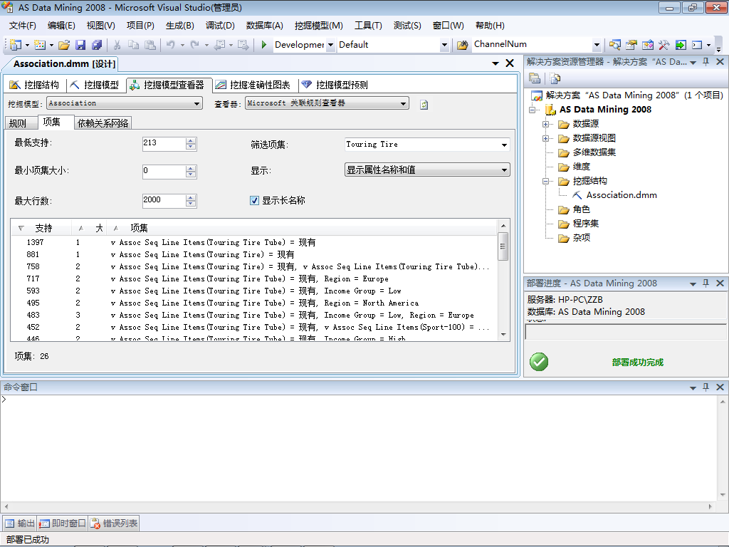Click the Paste toolbar icon
729x547 pixels.
pos(150,45)
